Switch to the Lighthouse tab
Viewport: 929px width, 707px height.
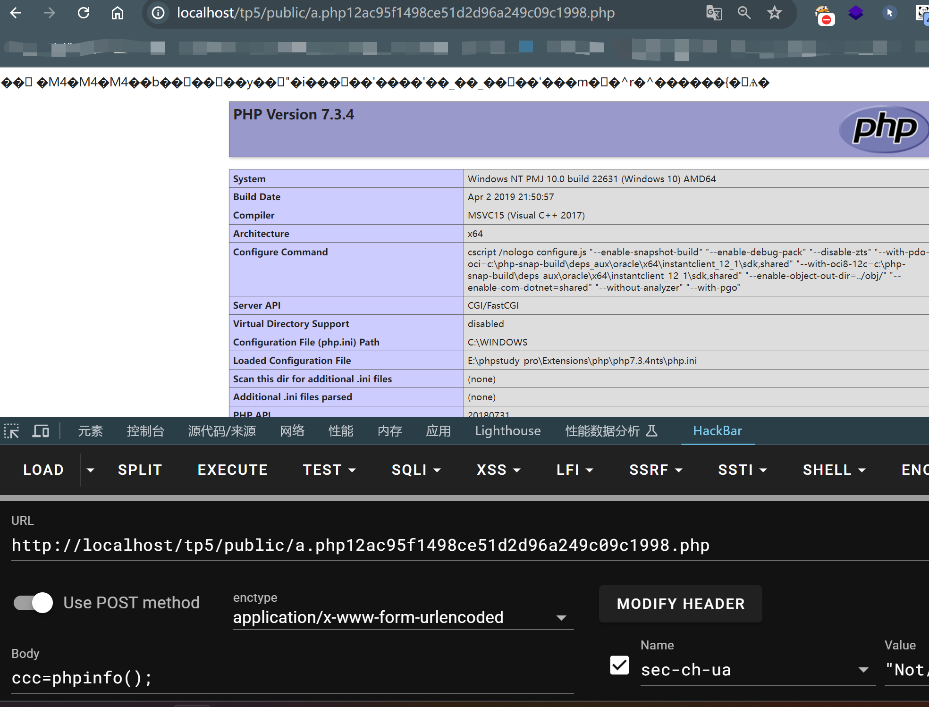(507, 431)
